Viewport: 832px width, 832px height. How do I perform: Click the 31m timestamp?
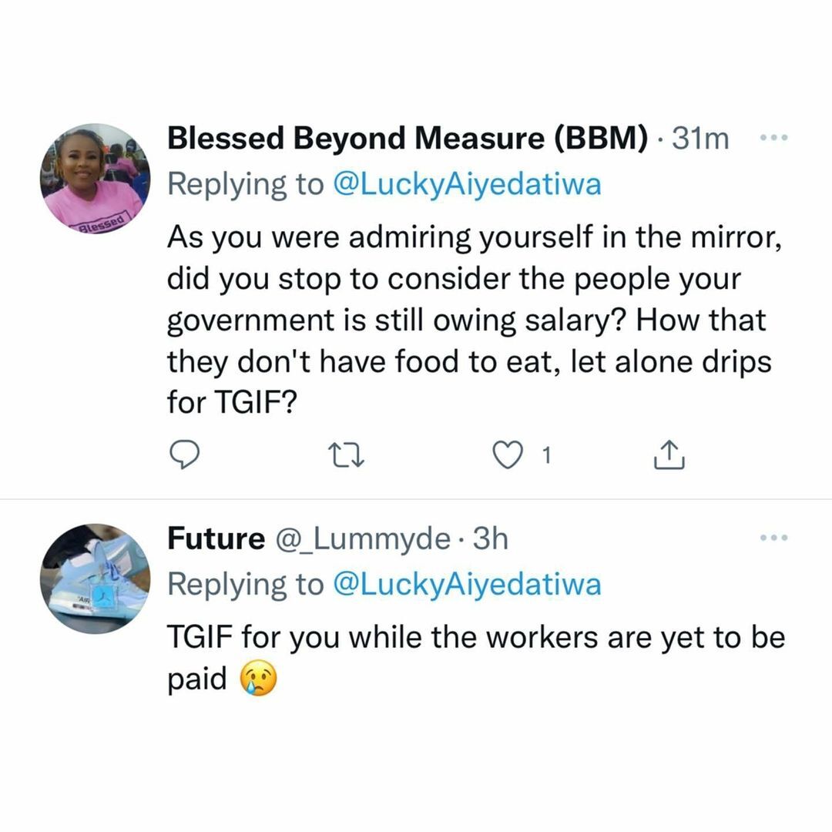[x=700, y=139]
